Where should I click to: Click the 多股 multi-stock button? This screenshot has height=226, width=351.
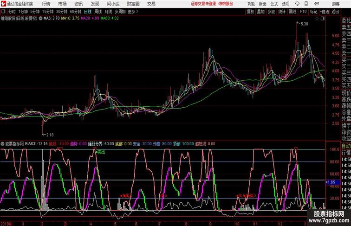271,12
